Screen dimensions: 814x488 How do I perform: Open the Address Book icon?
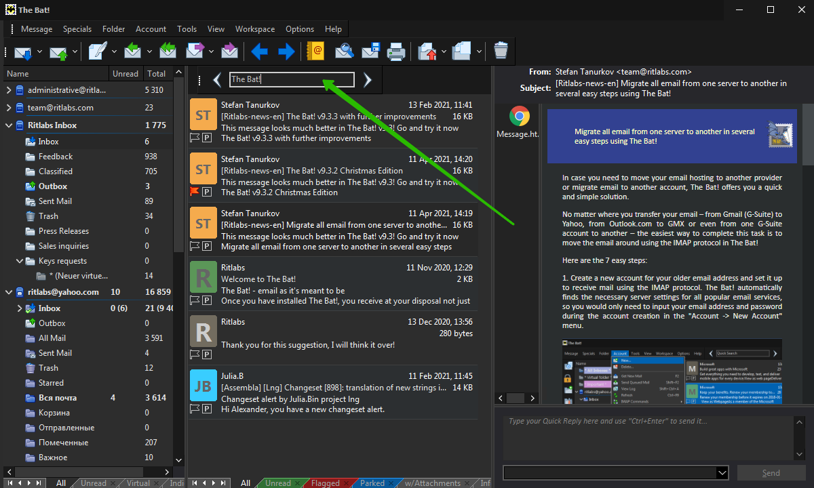coord(316,52)
